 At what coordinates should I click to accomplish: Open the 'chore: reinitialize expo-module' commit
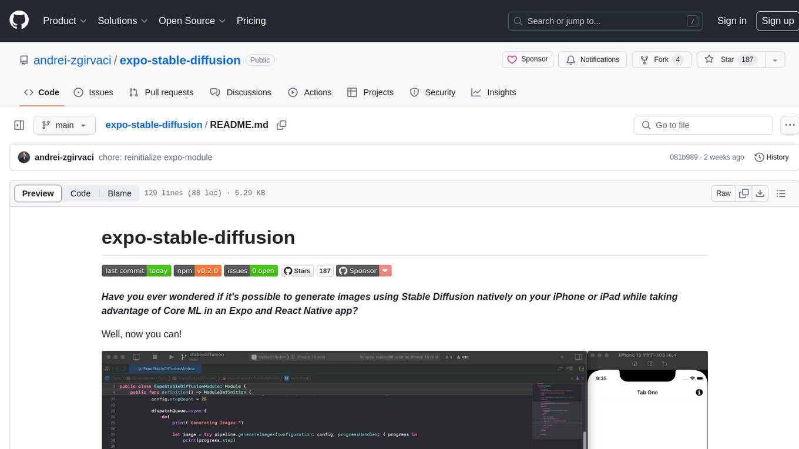coord(156,157)
